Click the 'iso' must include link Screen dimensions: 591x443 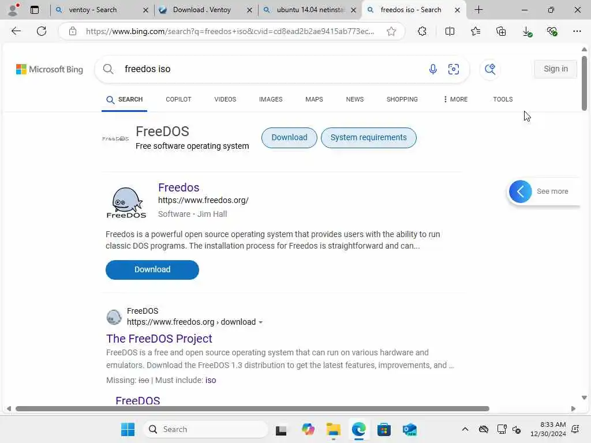211,381
